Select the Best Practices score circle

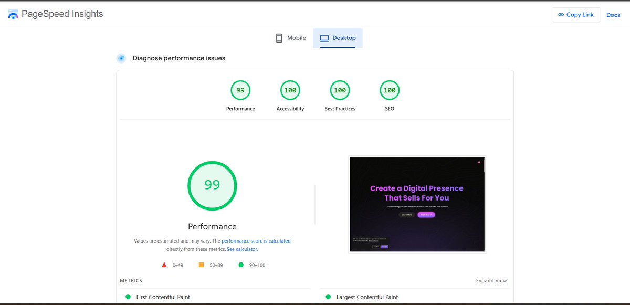(339, 90)
